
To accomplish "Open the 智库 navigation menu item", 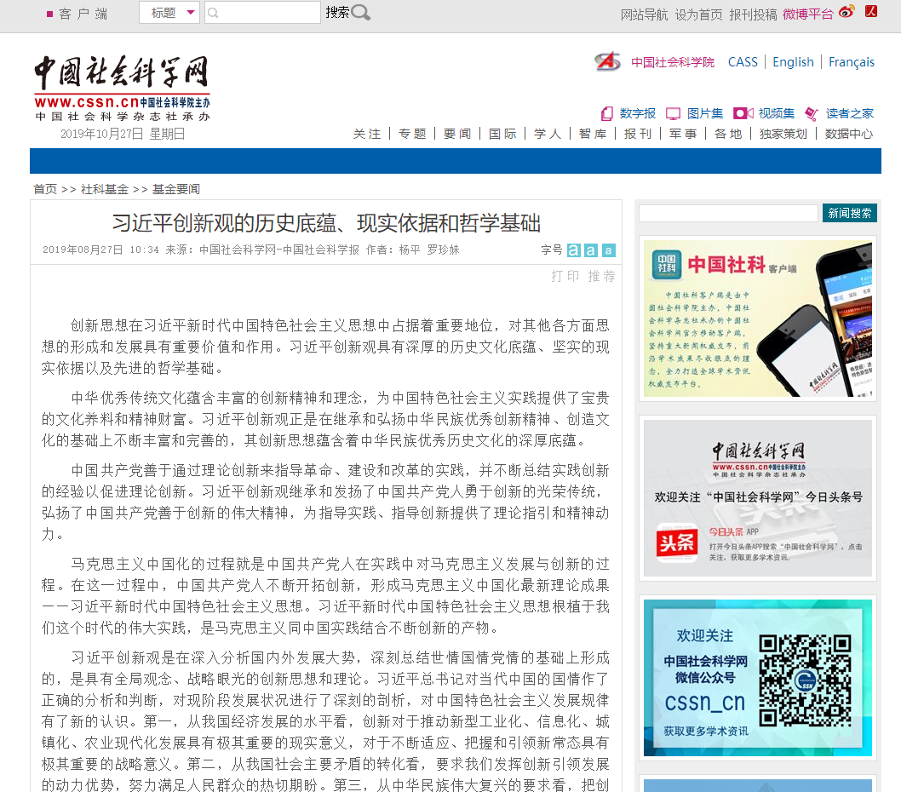I will coord(593,134).
